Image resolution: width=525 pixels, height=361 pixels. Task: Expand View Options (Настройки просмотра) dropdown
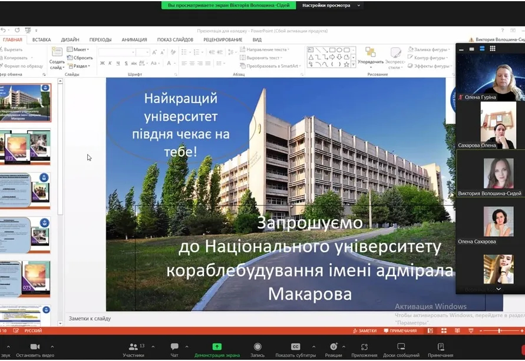(x=330, y=5)
